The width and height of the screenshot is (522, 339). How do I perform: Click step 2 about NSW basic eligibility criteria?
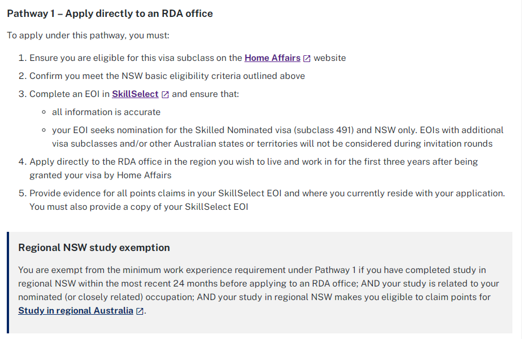click(167, 76)
